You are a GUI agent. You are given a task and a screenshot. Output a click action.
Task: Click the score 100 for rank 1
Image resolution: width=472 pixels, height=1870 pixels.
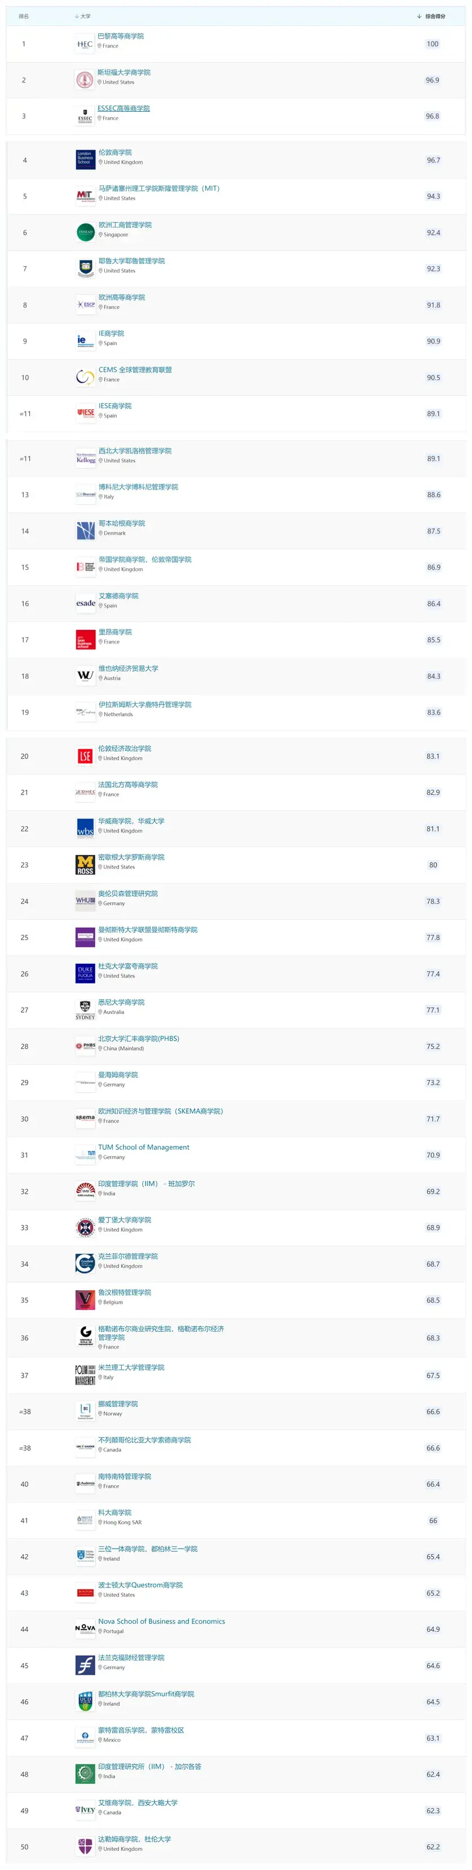432,45
